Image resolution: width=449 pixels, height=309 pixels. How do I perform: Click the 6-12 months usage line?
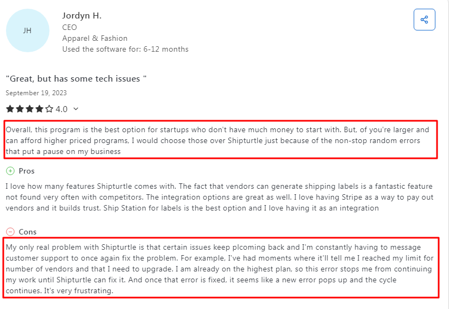click(125, 49)
